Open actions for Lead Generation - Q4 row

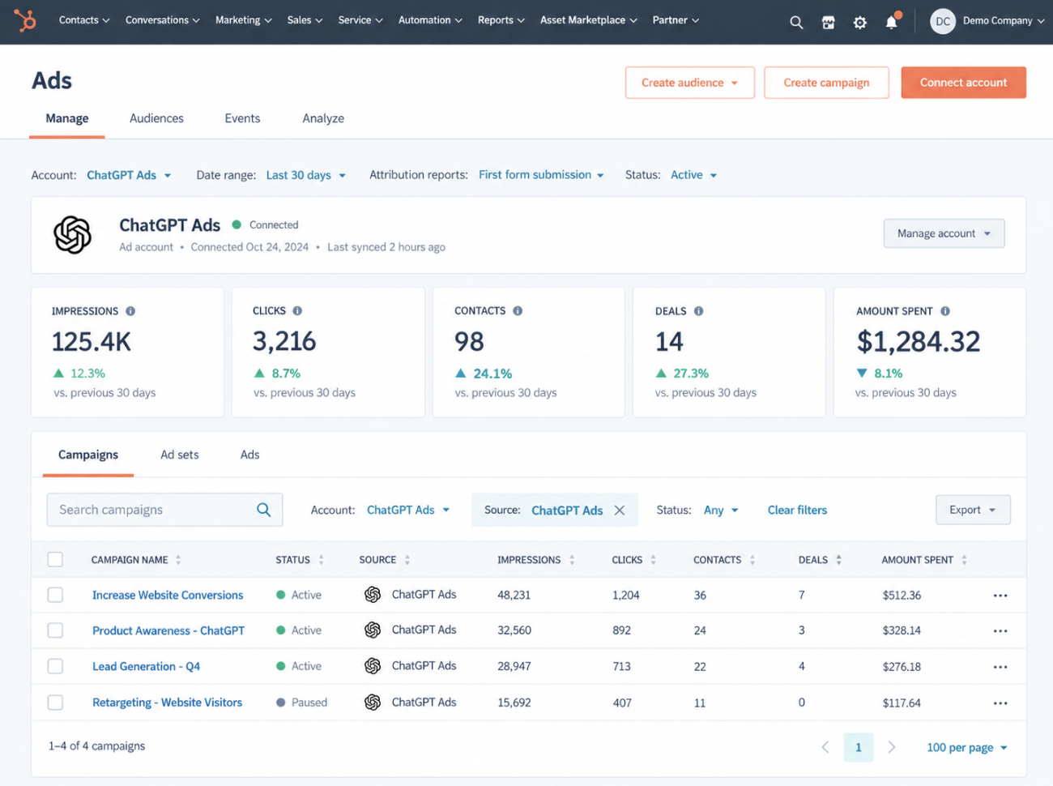(1000, 667)
